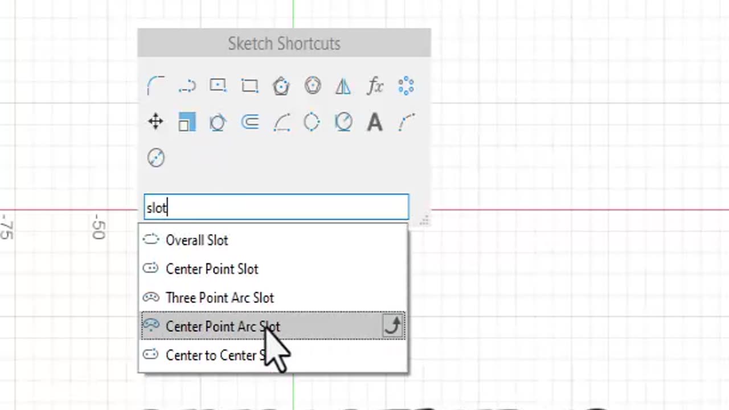Click the Three Point Arc Slot icon

click(x=151, y=297)
